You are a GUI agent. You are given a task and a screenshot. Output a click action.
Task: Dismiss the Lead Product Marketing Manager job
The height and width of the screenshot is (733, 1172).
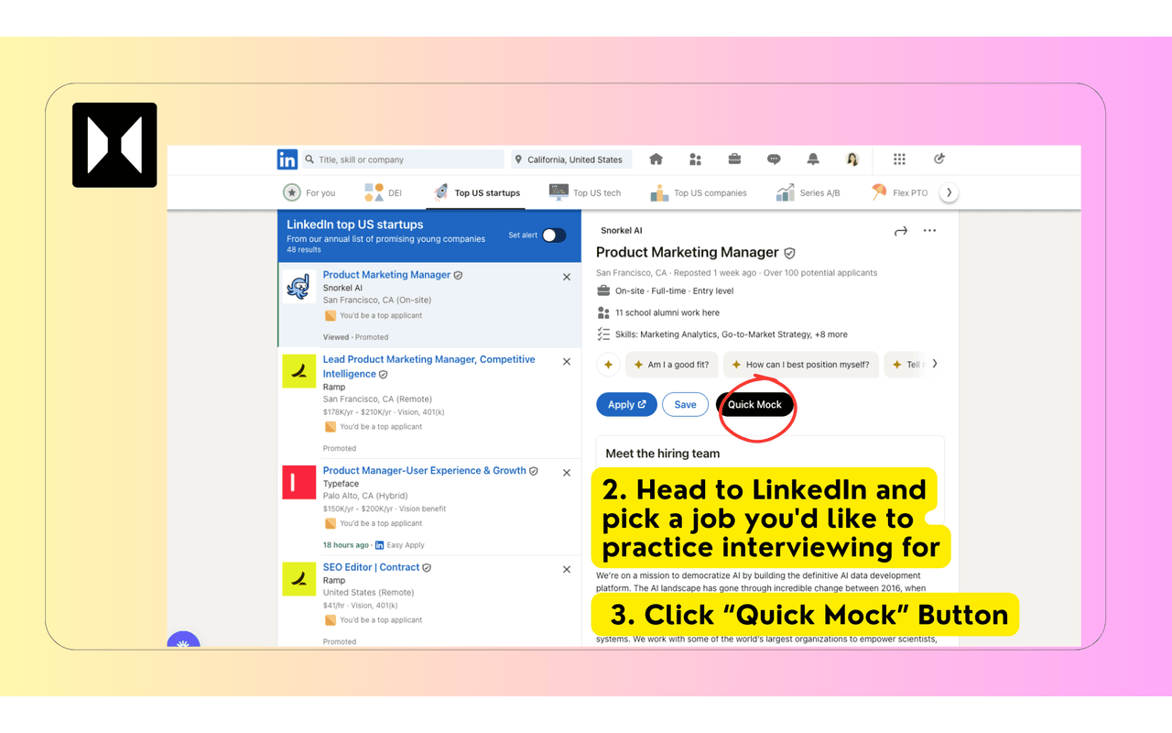coord(567,362)
